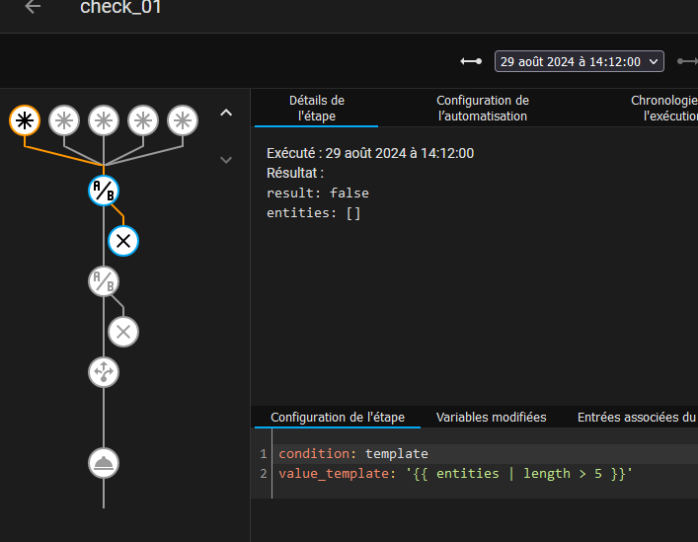Step down with the chevron-down arrow

(x=226, y=160)
